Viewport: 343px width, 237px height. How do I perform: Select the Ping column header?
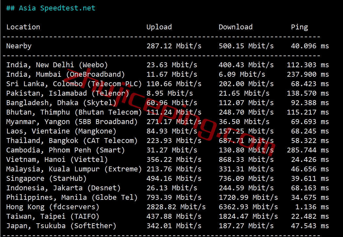300,27
